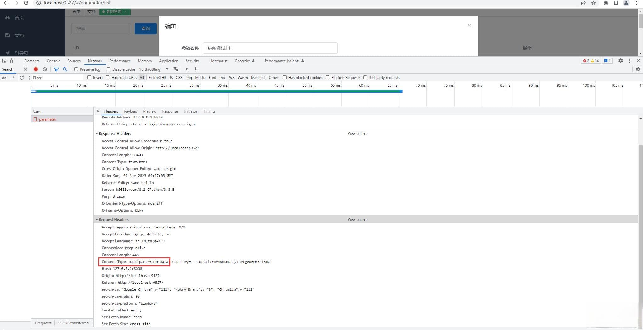The image size is (643, 330).
Task: Click the network Filter input field
Action: [x=58, y=78]
